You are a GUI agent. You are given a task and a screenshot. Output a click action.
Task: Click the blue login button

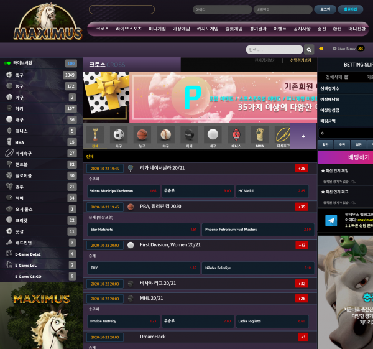(325, 9)
